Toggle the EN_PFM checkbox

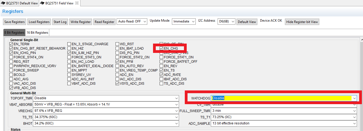(117, 62)
